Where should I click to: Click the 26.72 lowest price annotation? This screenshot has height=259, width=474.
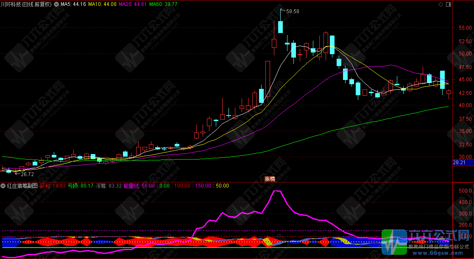pos(27,174)
